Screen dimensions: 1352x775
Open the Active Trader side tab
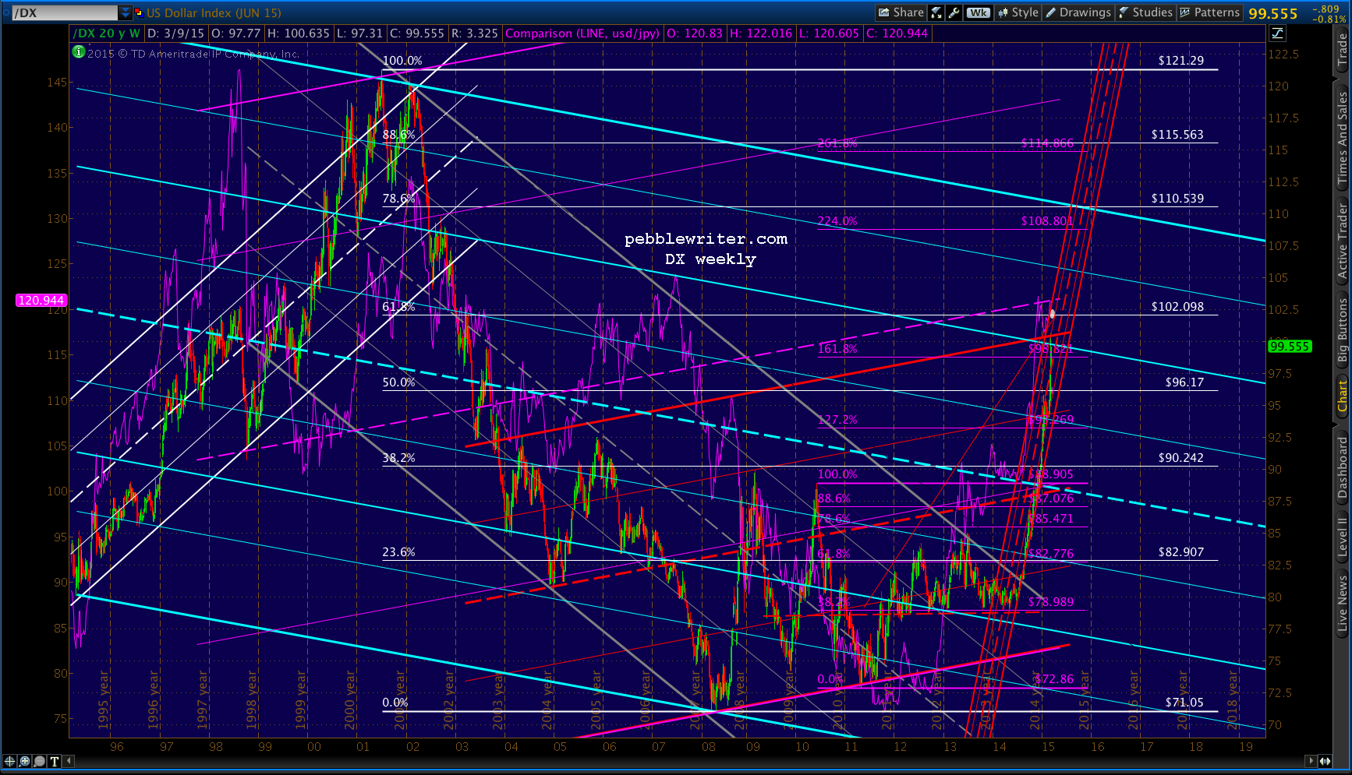(x=1342, y=241)
